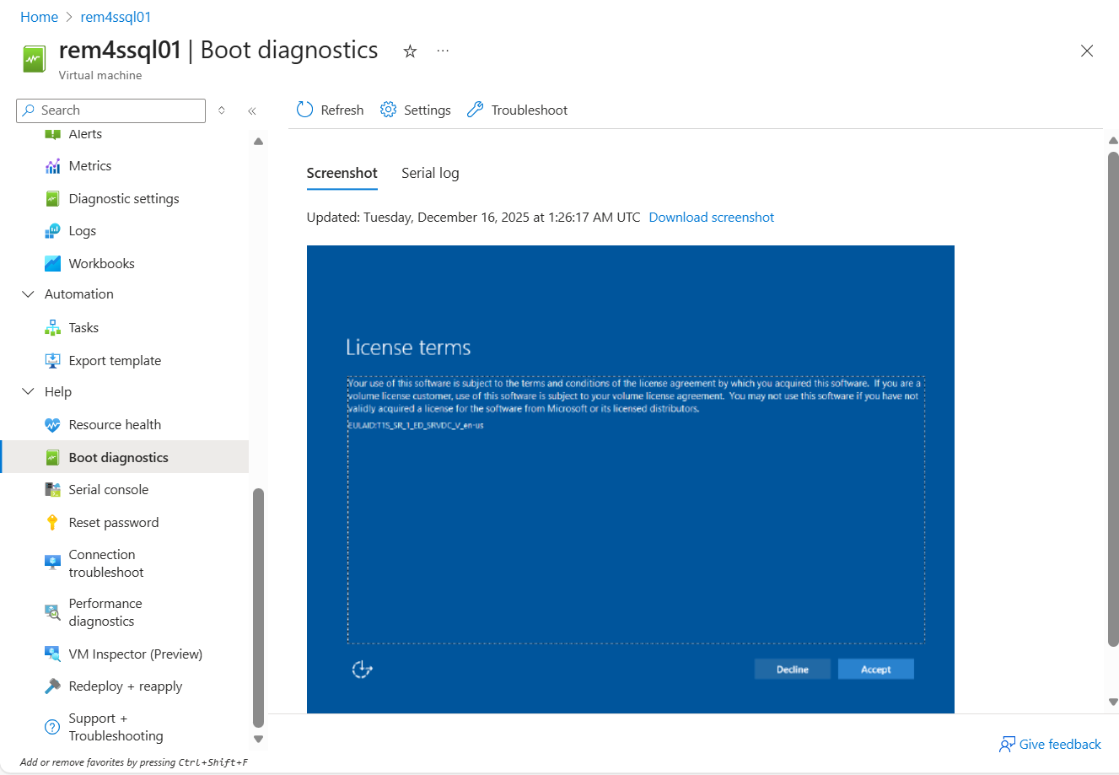Click inside the sidebar Search box
Image resolution: width=1119 pixels, height=775 pixels.
[110, 110]
